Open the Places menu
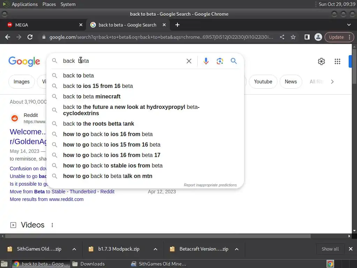 click(x=49, y=4)
